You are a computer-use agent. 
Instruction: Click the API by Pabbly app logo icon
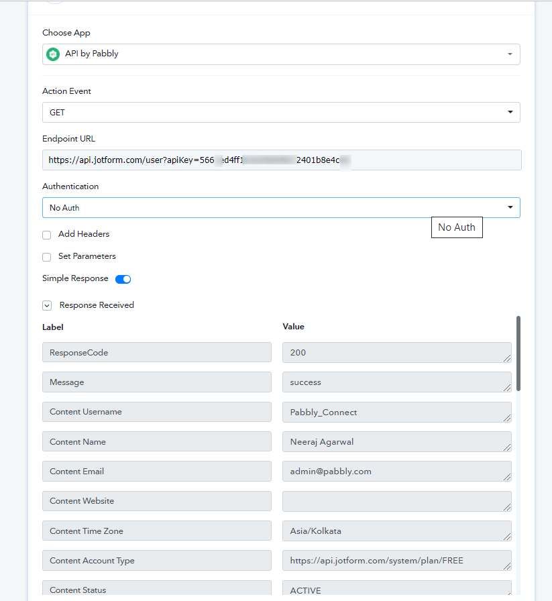click(53, 54)
